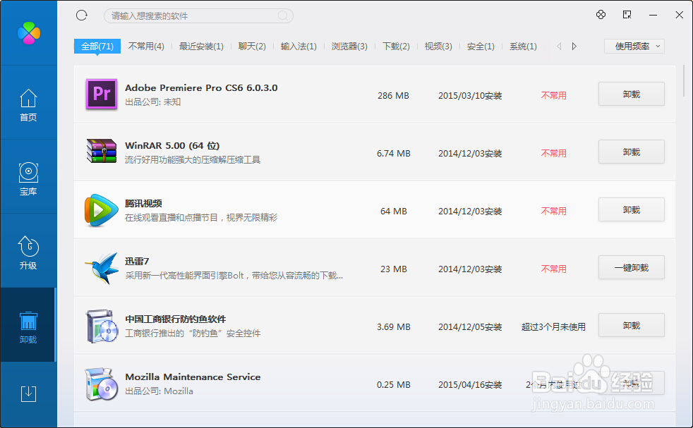Switch to the 系统(1) tab
Image resolution: width=693 pixels, height=428 pixels.
click(523, 46)
